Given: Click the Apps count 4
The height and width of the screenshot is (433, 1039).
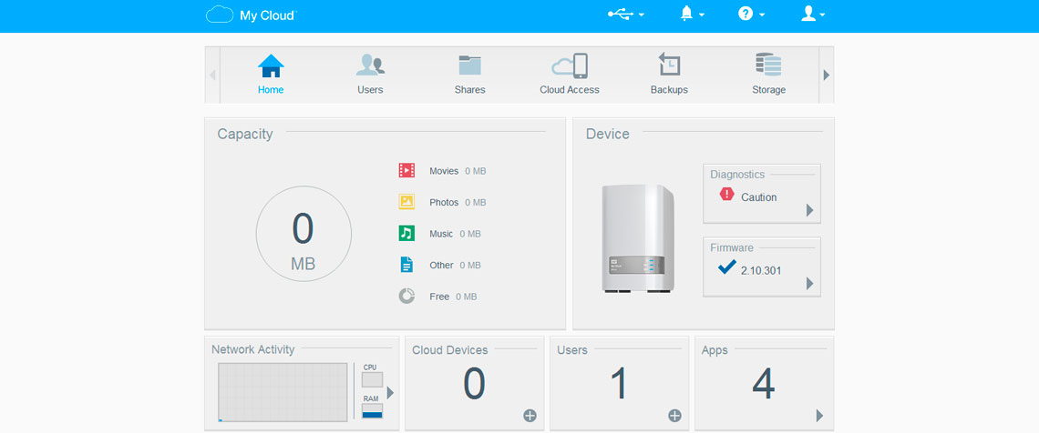Looking at the screenshot, I should (764, 383).
